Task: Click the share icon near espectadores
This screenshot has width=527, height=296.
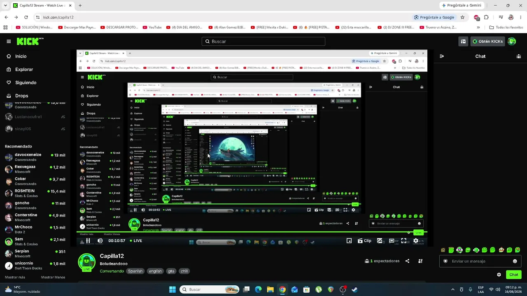Action: (x=407, y=261)
